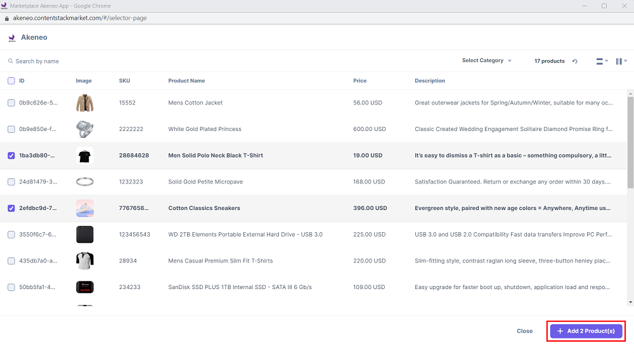
Task: Click the Description column header
Action: (x=430, y=81)
